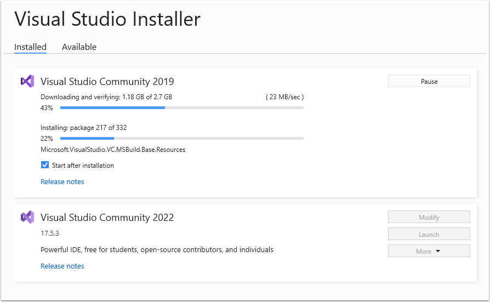Open Release notes for Visual Studio 2022
The height and width of the screenshot is (302, 490).
pyautogui.click(x=62, y=266)
